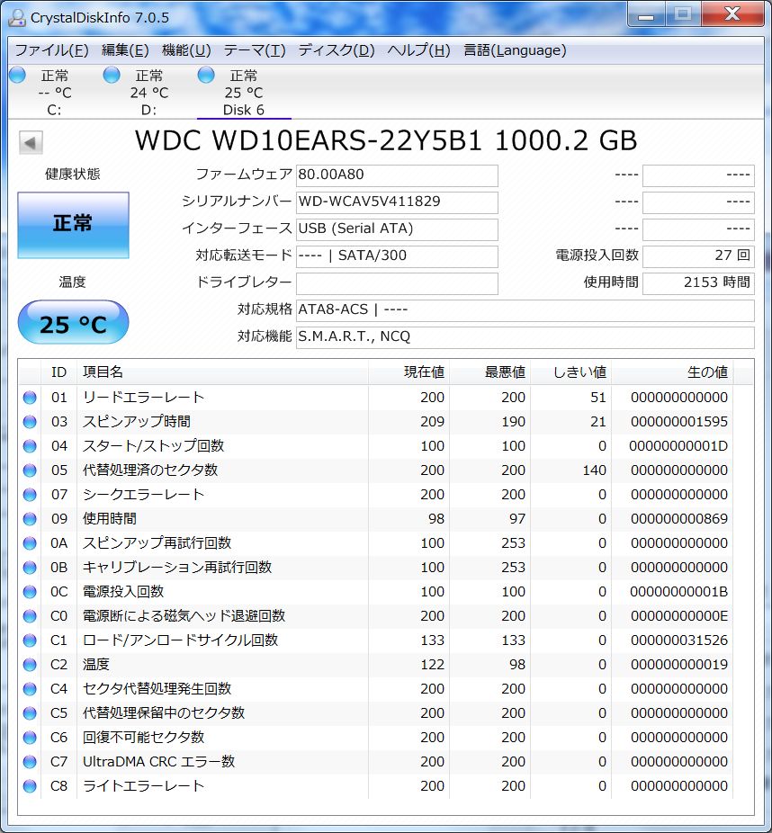Click the blue status dot for ID C1

coord(30,640)
